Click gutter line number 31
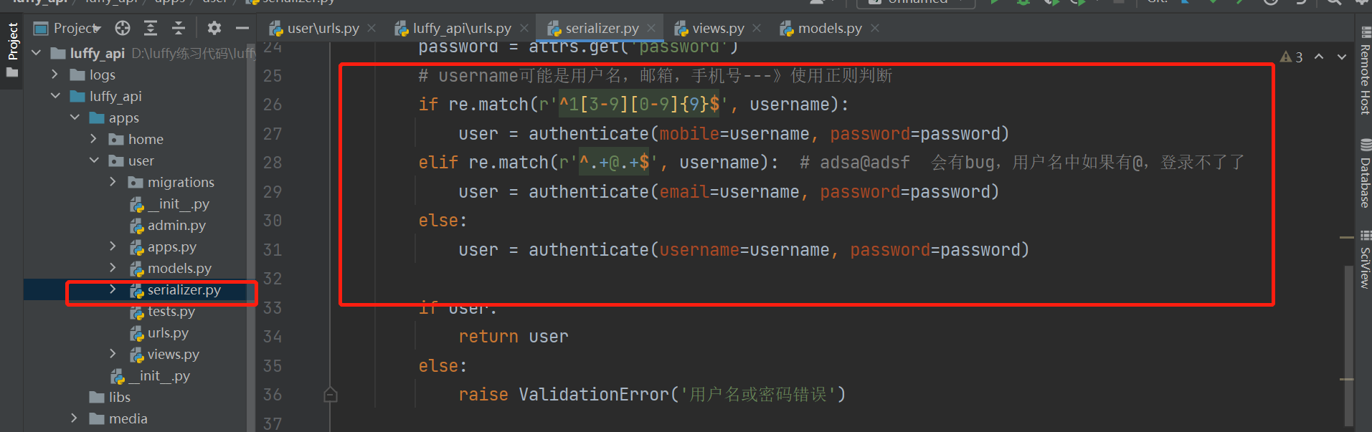Image resolution: width=1372 pixels, height=432 pixels. [x=273, y=250]
